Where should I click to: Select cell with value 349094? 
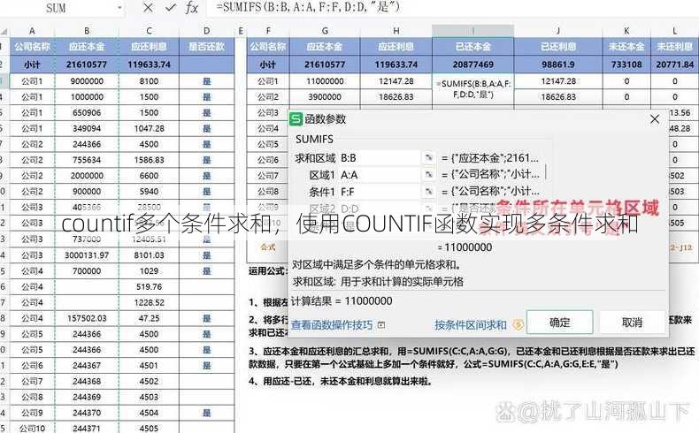[x=87, y=128]
